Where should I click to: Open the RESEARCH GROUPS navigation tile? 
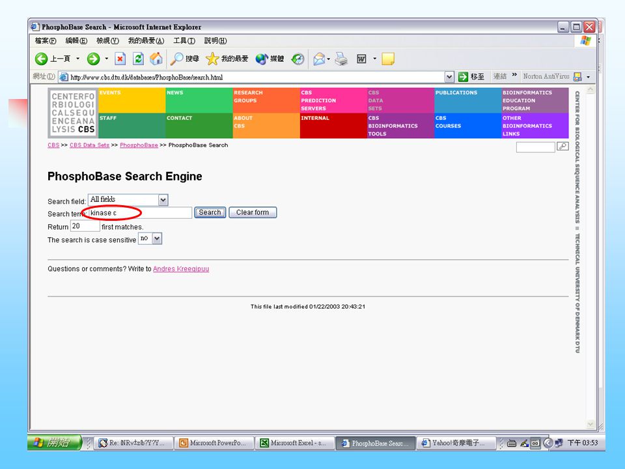266,100
